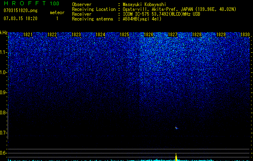Image resolution: width=253 pixels, height=161 pixels.
Task: Click the 1824 time marker
Action: (x=101, y=35)
